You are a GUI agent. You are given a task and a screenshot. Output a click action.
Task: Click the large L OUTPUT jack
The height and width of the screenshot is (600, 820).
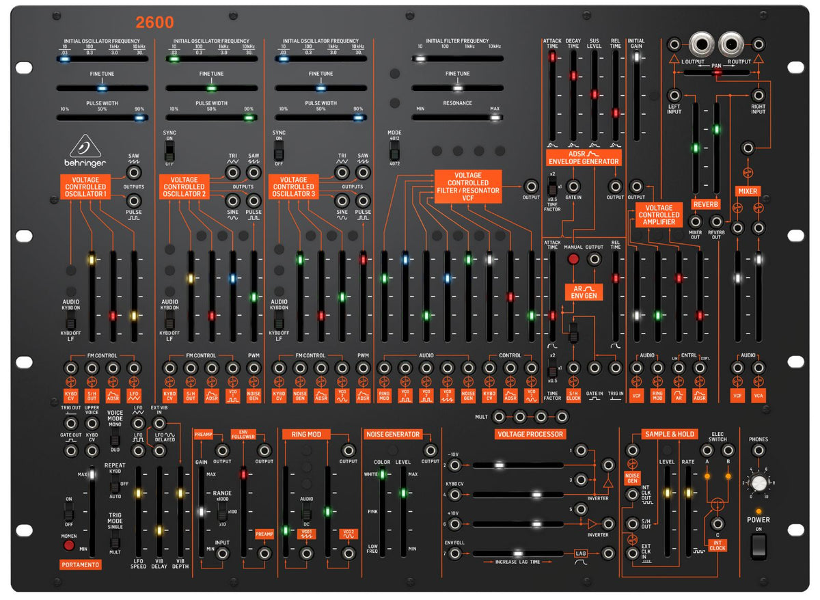coord(701,45)
